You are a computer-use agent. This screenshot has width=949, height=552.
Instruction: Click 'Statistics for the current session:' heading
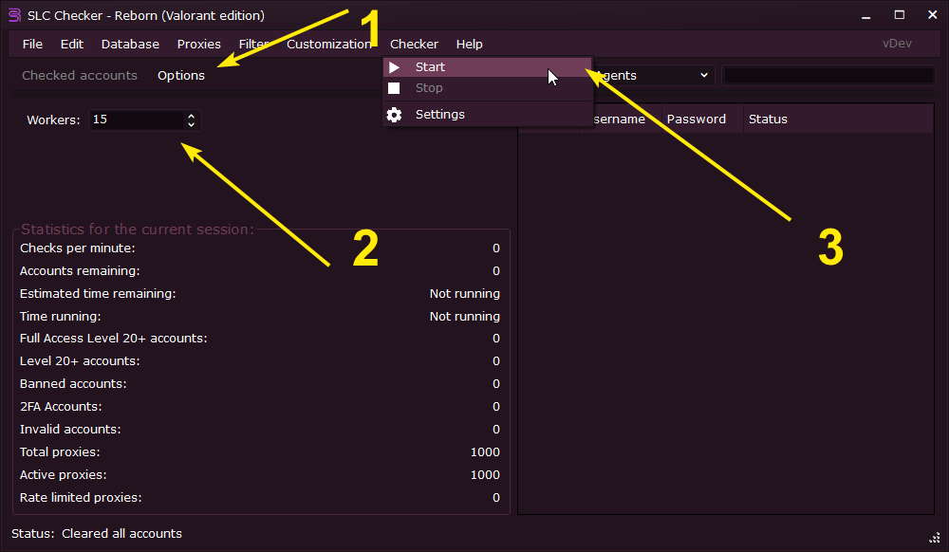[138, 230]
